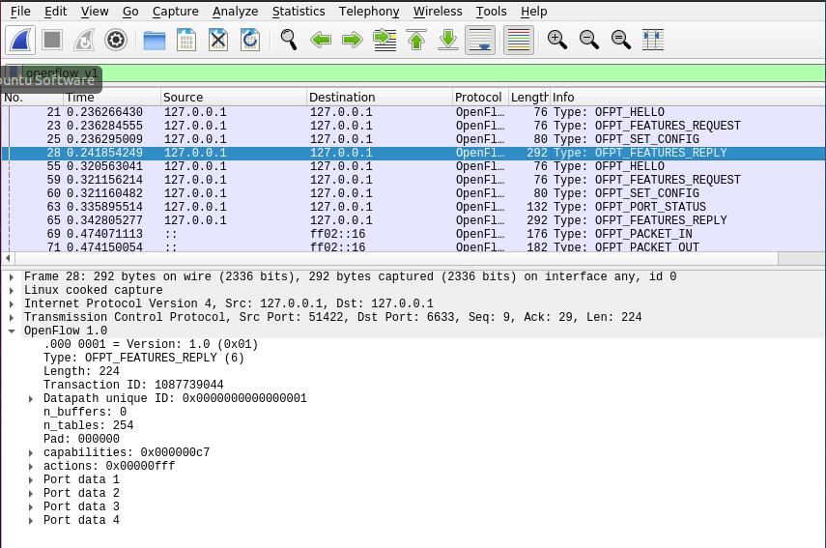826x548 pixels.
Task: Go to specified packet icon
Action: [385, 40]
